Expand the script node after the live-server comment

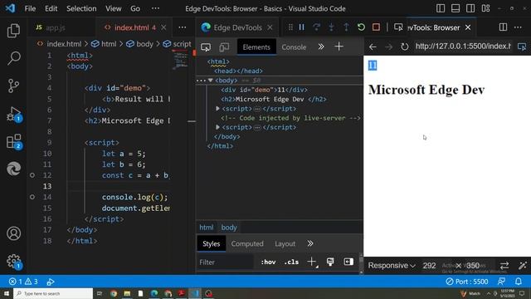click(x=217, y=127)
